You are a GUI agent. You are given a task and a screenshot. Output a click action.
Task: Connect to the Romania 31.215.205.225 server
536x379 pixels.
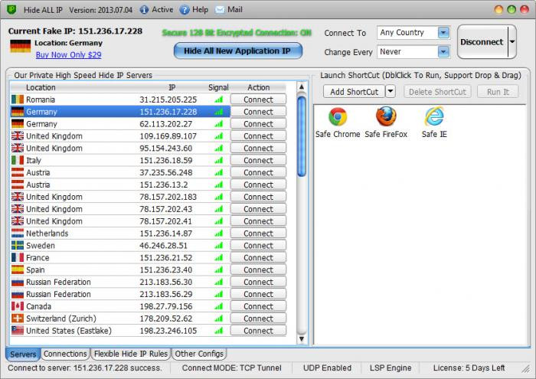(x=259, y=100)
